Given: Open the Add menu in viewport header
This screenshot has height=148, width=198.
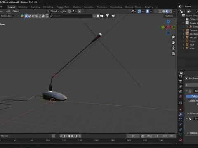Looking at the screenshot, I should (x=8, y=11).
